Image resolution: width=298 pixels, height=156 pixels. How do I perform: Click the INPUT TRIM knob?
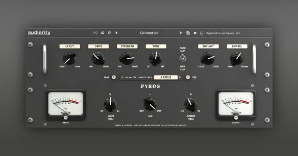click(110, 104)
